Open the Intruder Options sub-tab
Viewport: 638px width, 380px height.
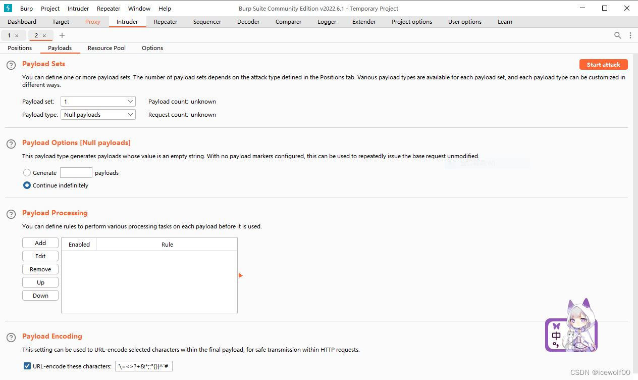(x=152, y=48)
